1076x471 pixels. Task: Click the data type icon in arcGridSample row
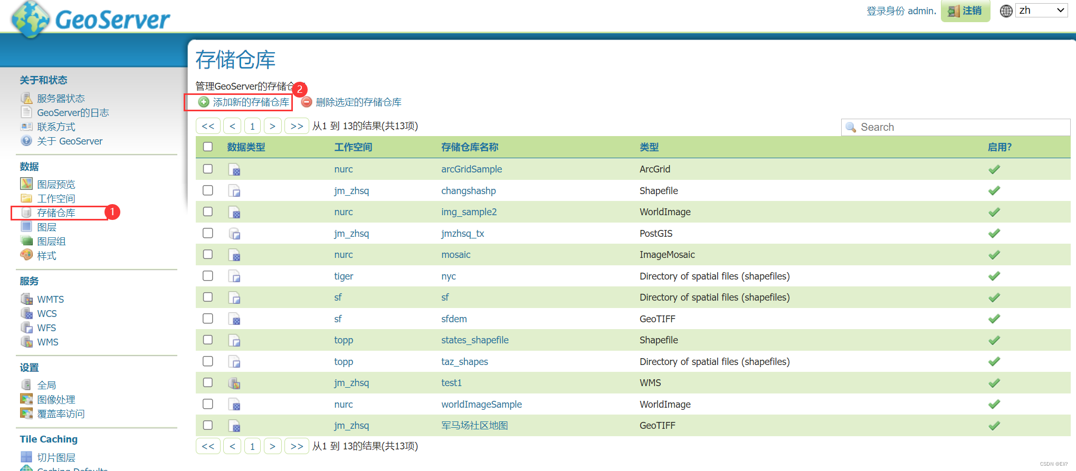point(234,169)
